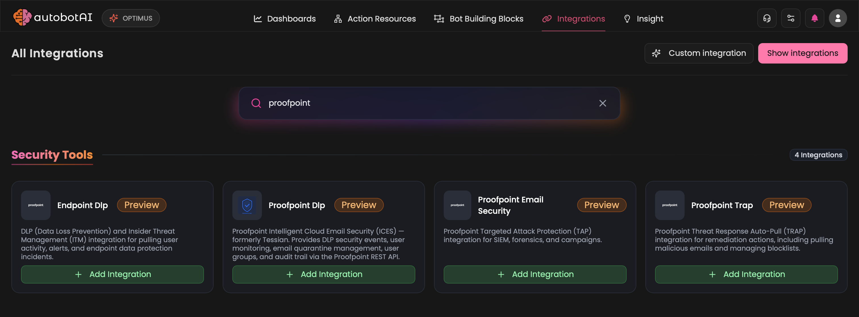The width and height of the screenshot is (859, 317).
Task: Open the Insight tab
Action: (x=643, y=19)
